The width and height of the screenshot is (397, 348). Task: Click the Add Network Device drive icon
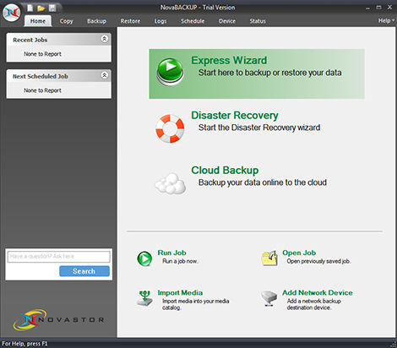[x=269, y=298]
